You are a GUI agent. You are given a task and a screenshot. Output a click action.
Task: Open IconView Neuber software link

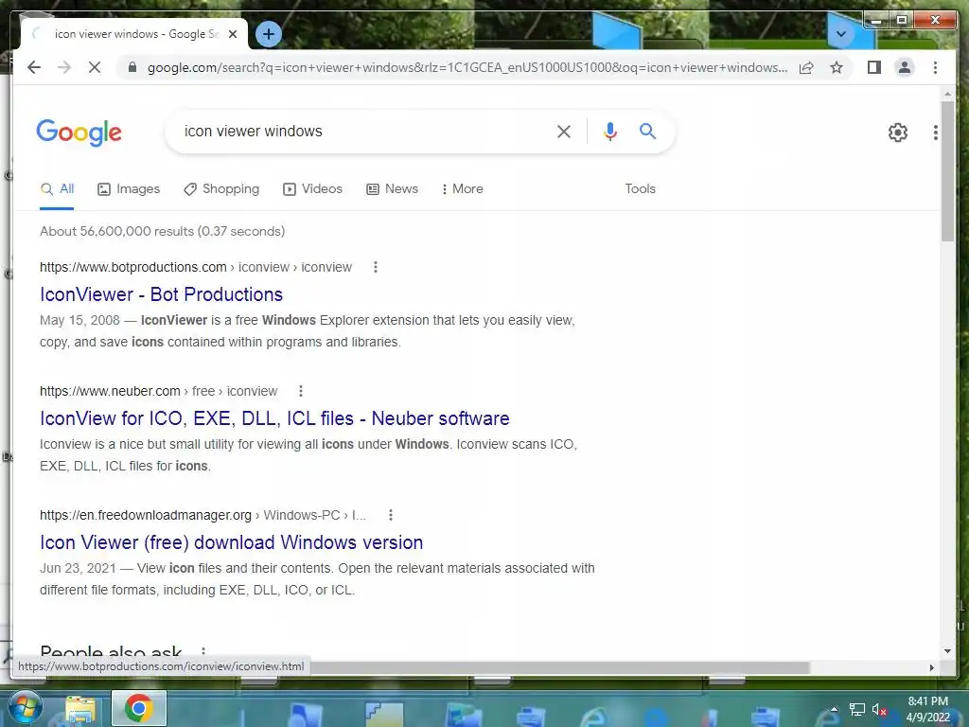(274, 418)
